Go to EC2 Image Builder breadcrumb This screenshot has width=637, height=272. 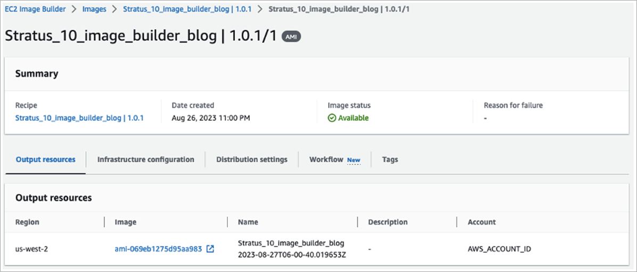click(35, 10)
